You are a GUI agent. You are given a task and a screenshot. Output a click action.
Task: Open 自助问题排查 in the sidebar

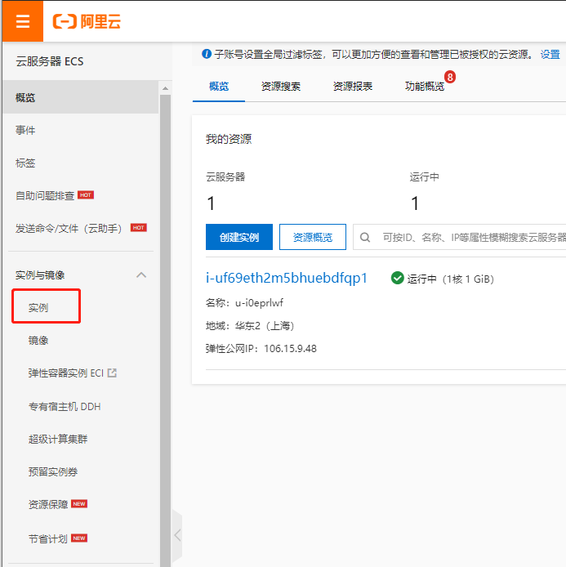point(45,195)
